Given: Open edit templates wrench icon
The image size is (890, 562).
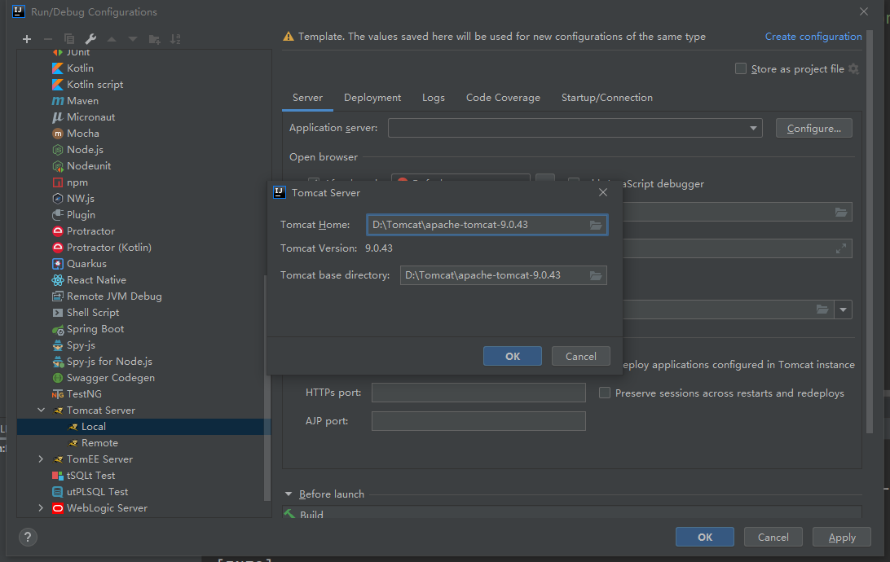Looking at the screenshot, I should [x=90, y=39].
